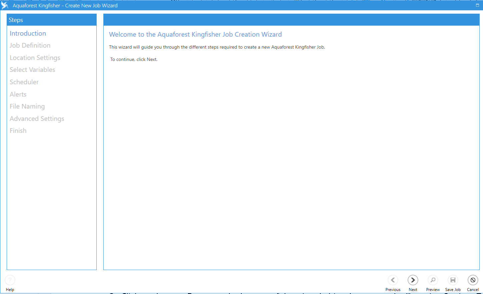Click the Save Job disk icon
The height and width of the screenshot is (294, 483).
pos(453,280)
